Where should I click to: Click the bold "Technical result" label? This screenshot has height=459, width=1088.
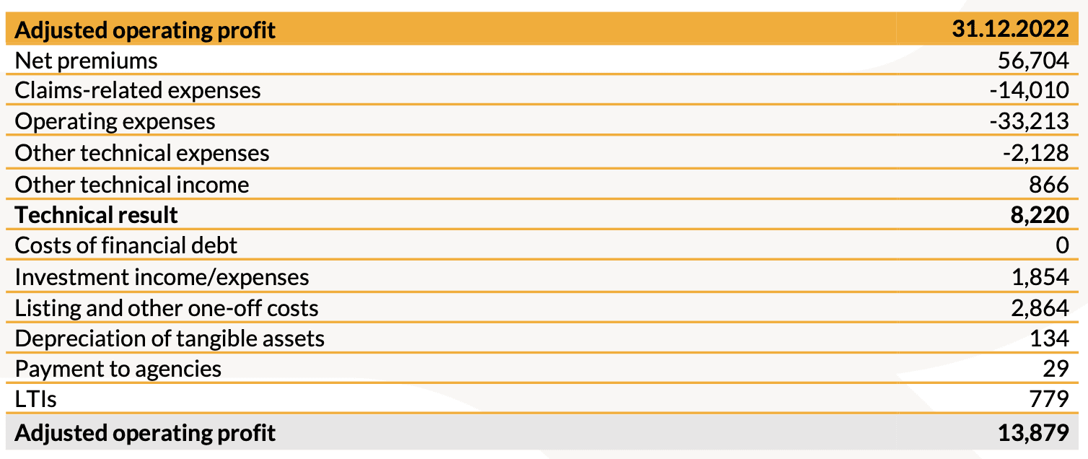pos(96,215)
